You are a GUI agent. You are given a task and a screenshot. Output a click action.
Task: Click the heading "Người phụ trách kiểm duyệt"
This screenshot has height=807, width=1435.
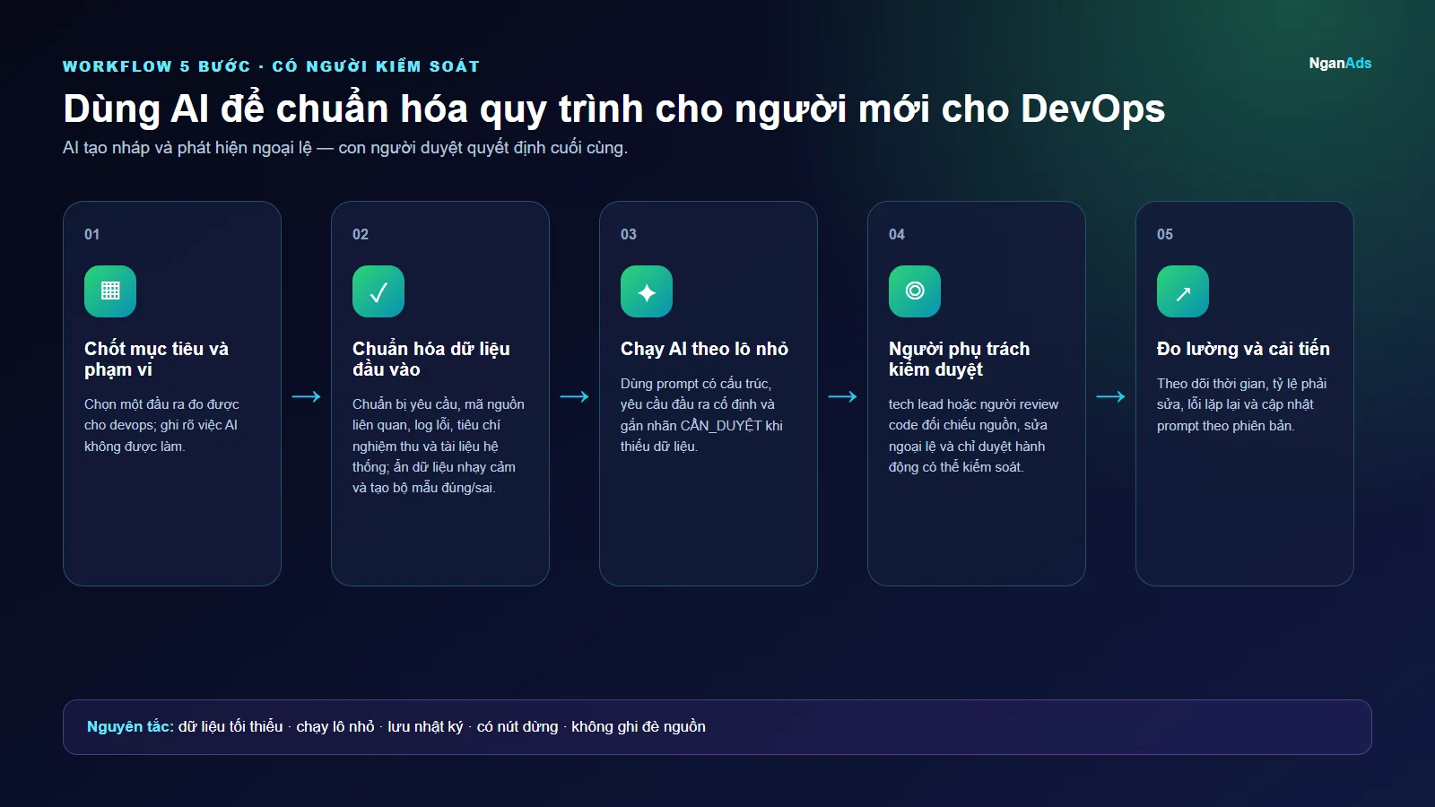click(959, 359)
